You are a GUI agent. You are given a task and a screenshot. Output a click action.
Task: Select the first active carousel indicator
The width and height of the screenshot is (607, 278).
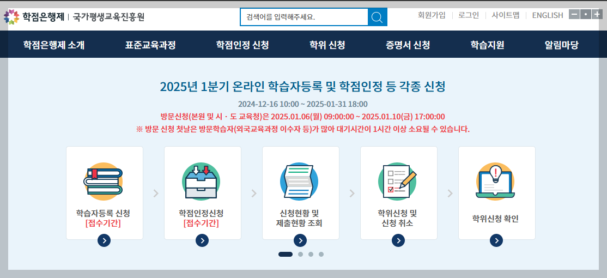(x=286, y=255)
